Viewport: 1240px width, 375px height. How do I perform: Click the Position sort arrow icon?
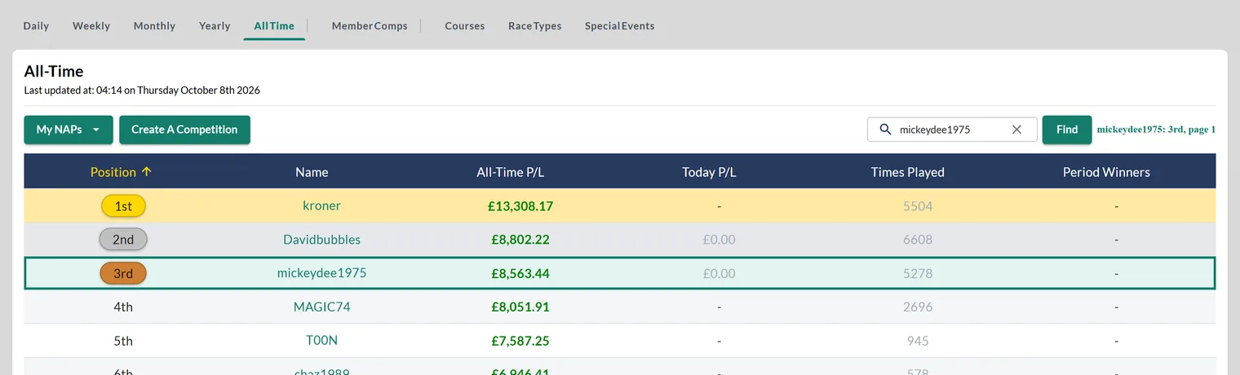147,171
